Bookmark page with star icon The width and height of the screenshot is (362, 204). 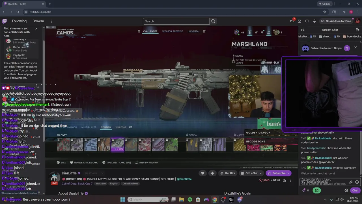pos(325,12)
